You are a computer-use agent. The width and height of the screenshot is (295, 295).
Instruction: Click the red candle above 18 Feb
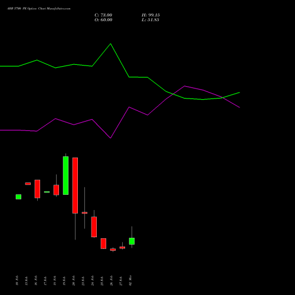tap(56, 190)
